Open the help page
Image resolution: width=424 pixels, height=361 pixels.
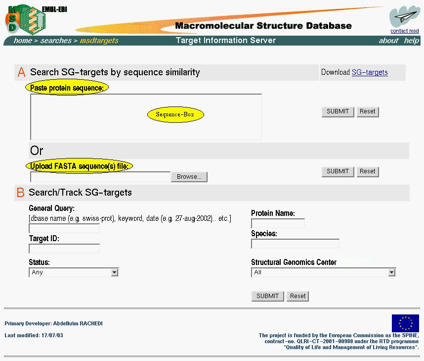[411, 41]
